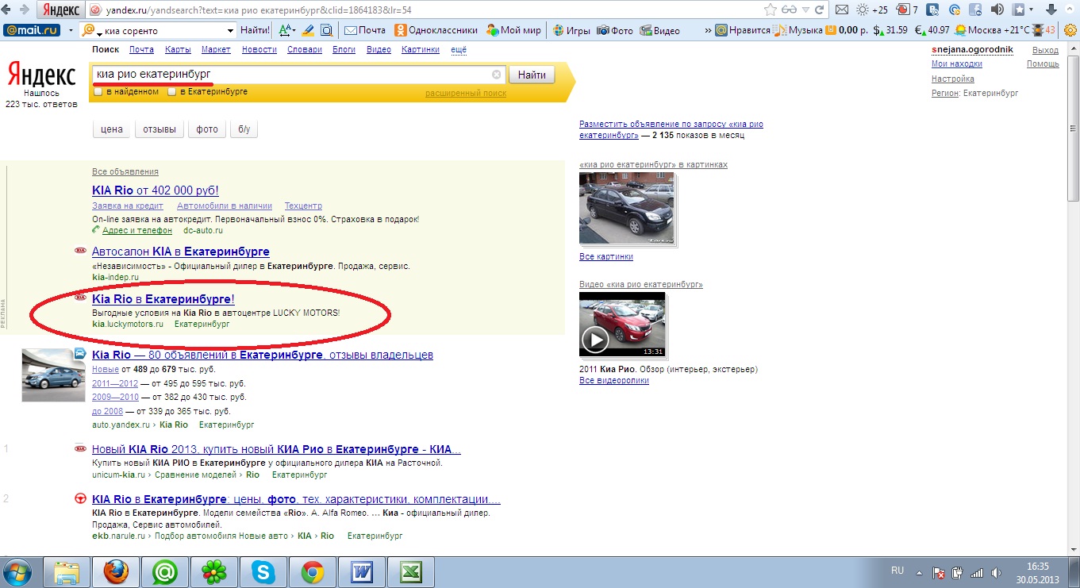Bookmark this page with the star icon
1080x588 pixels.
click(770, 10)
